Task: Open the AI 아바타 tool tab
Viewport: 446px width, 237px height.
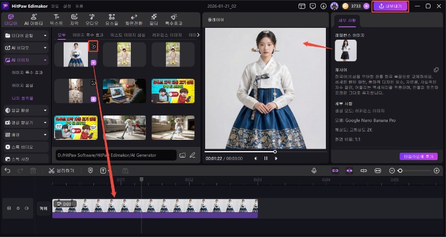Action: [x=33, y=20]
